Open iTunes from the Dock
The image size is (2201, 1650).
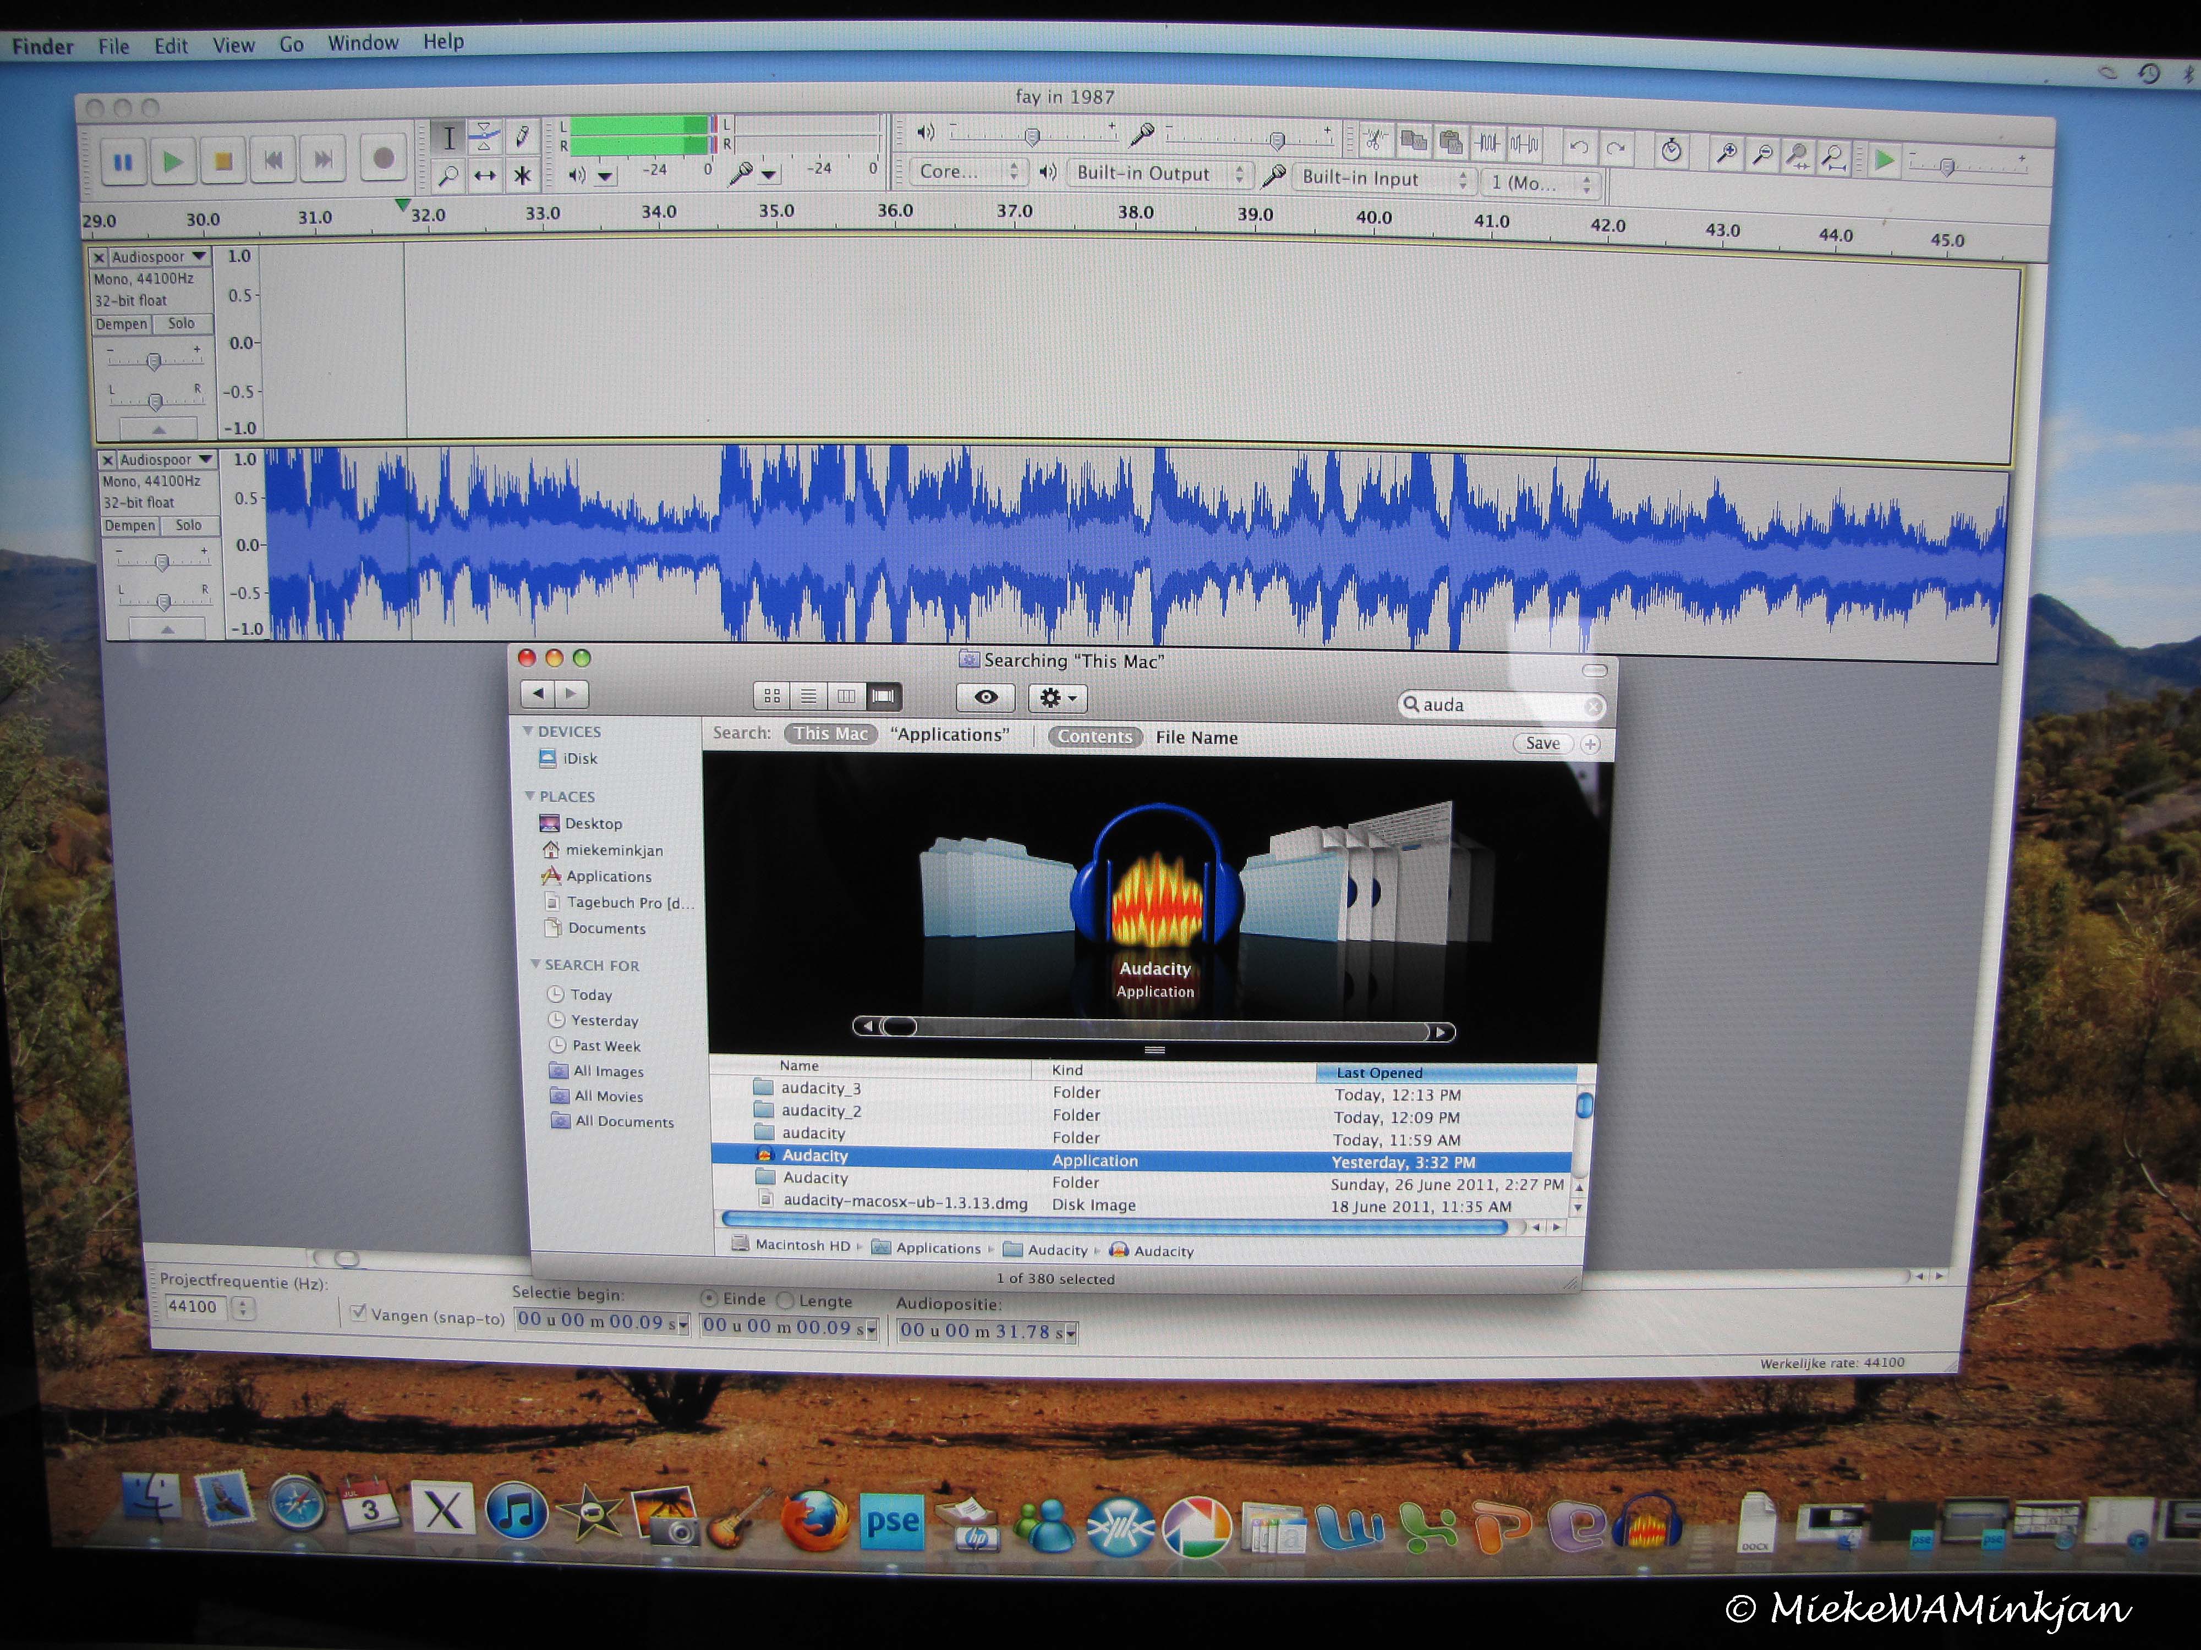click(x=517, y=1511)
